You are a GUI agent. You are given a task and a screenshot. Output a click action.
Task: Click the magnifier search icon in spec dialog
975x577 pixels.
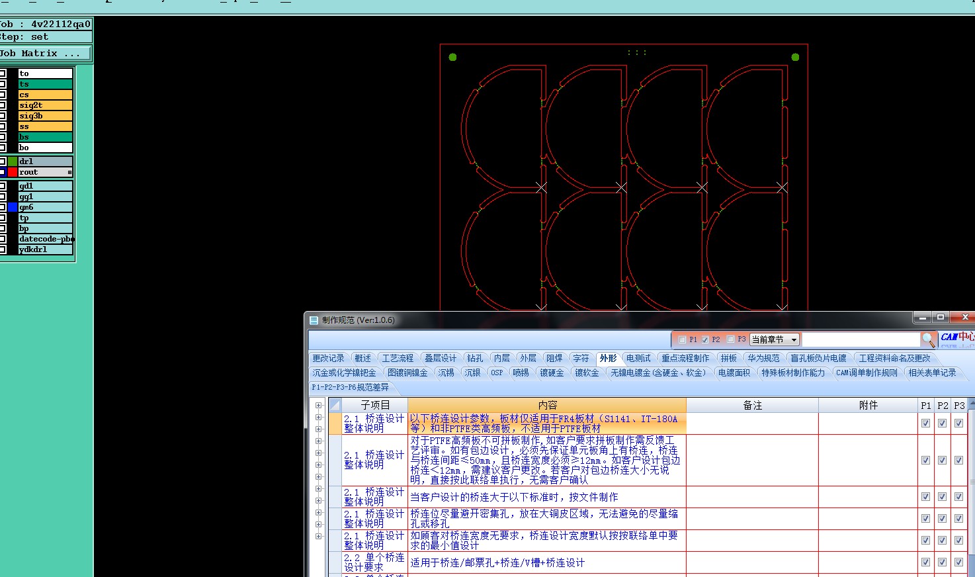click(x=929, y=339)
